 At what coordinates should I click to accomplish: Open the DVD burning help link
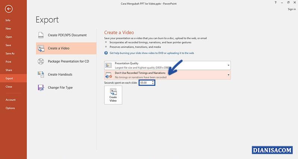(x=152, y=53)
